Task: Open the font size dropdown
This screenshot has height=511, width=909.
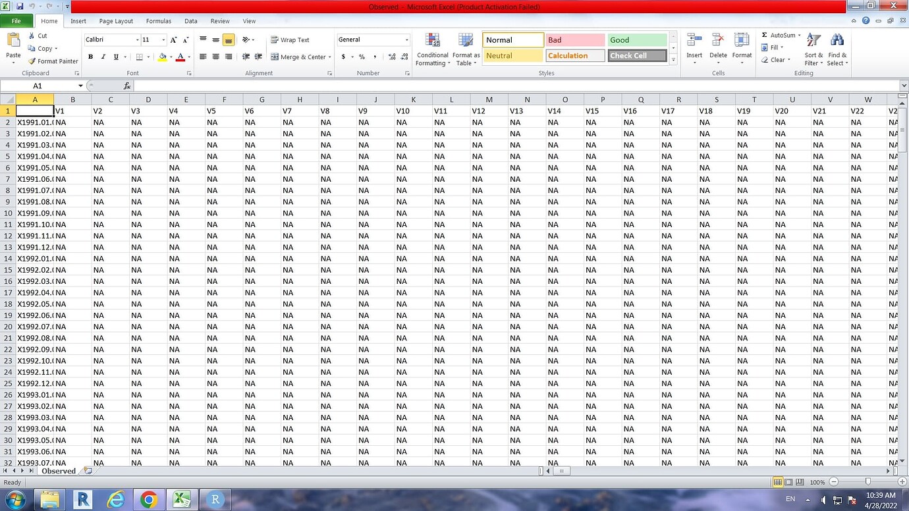Action: click(x=163, y=40)
